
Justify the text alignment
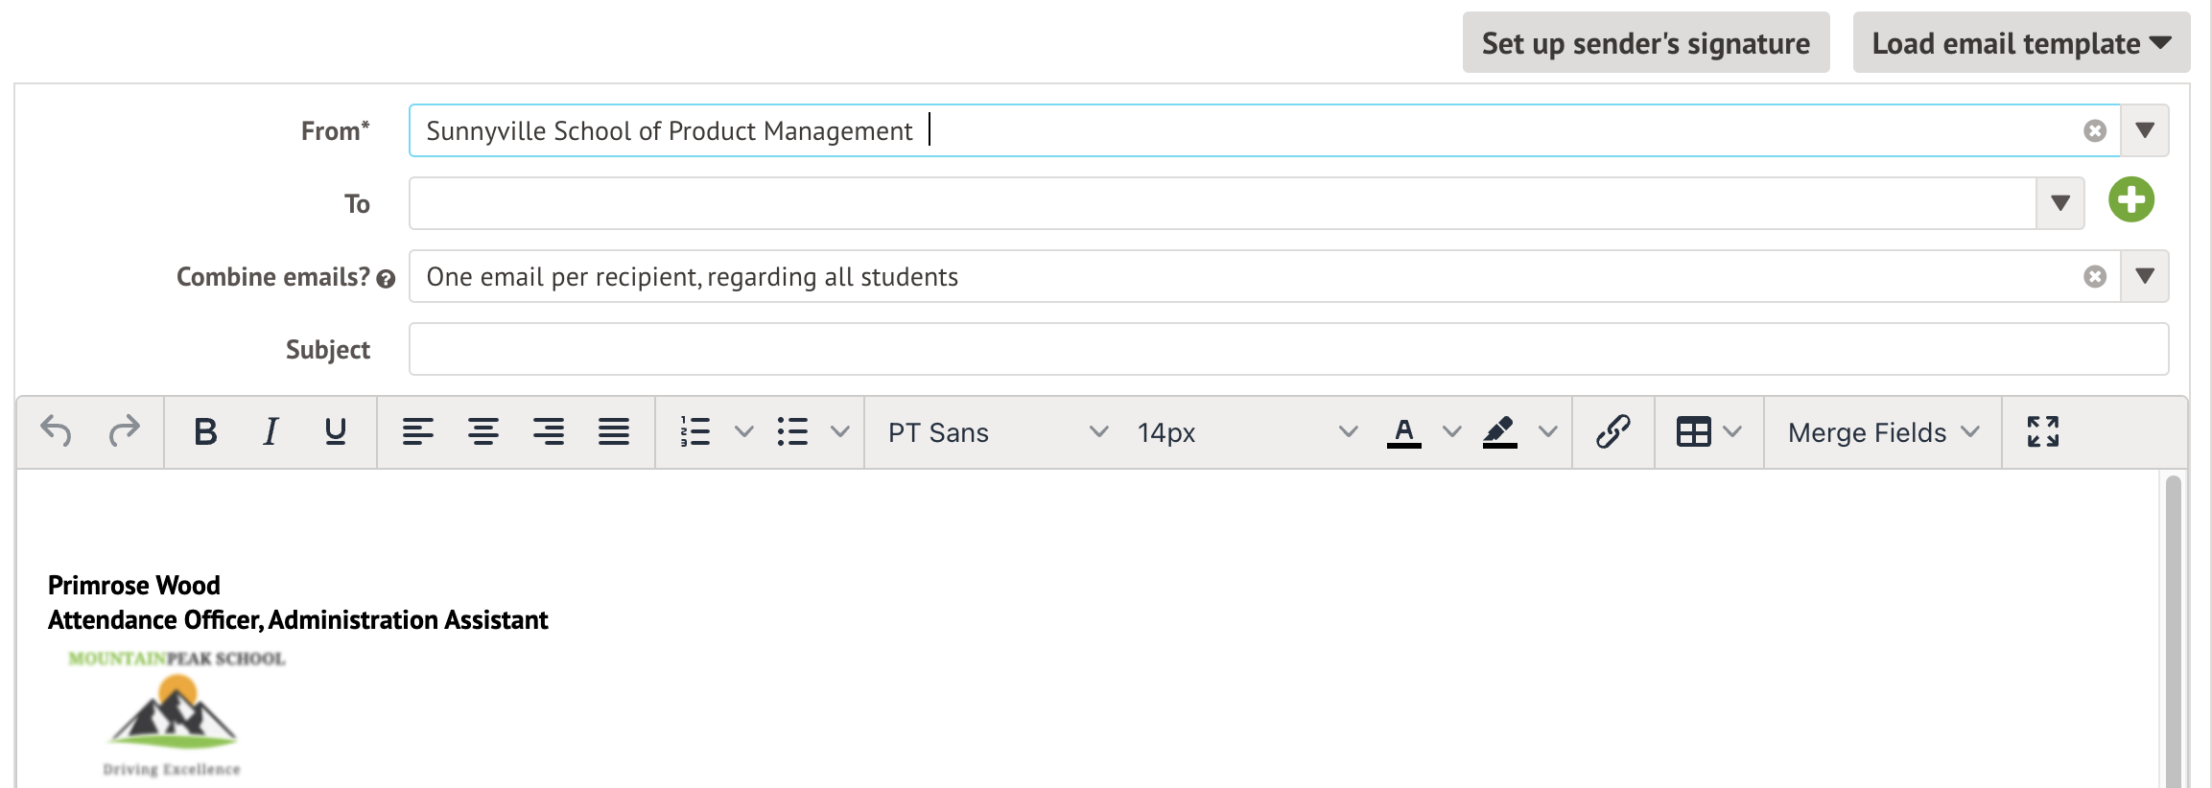[x=613, y=432]
